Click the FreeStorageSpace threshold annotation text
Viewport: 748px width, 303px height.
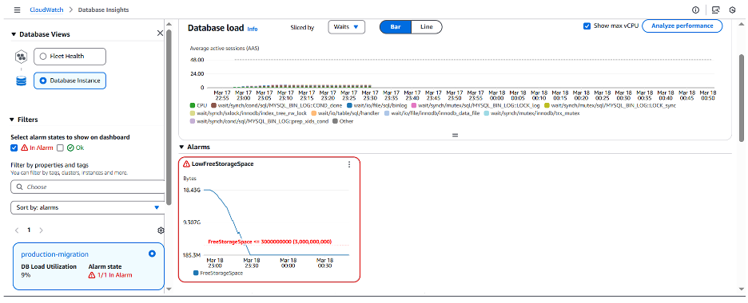click(x=269, y=242)
